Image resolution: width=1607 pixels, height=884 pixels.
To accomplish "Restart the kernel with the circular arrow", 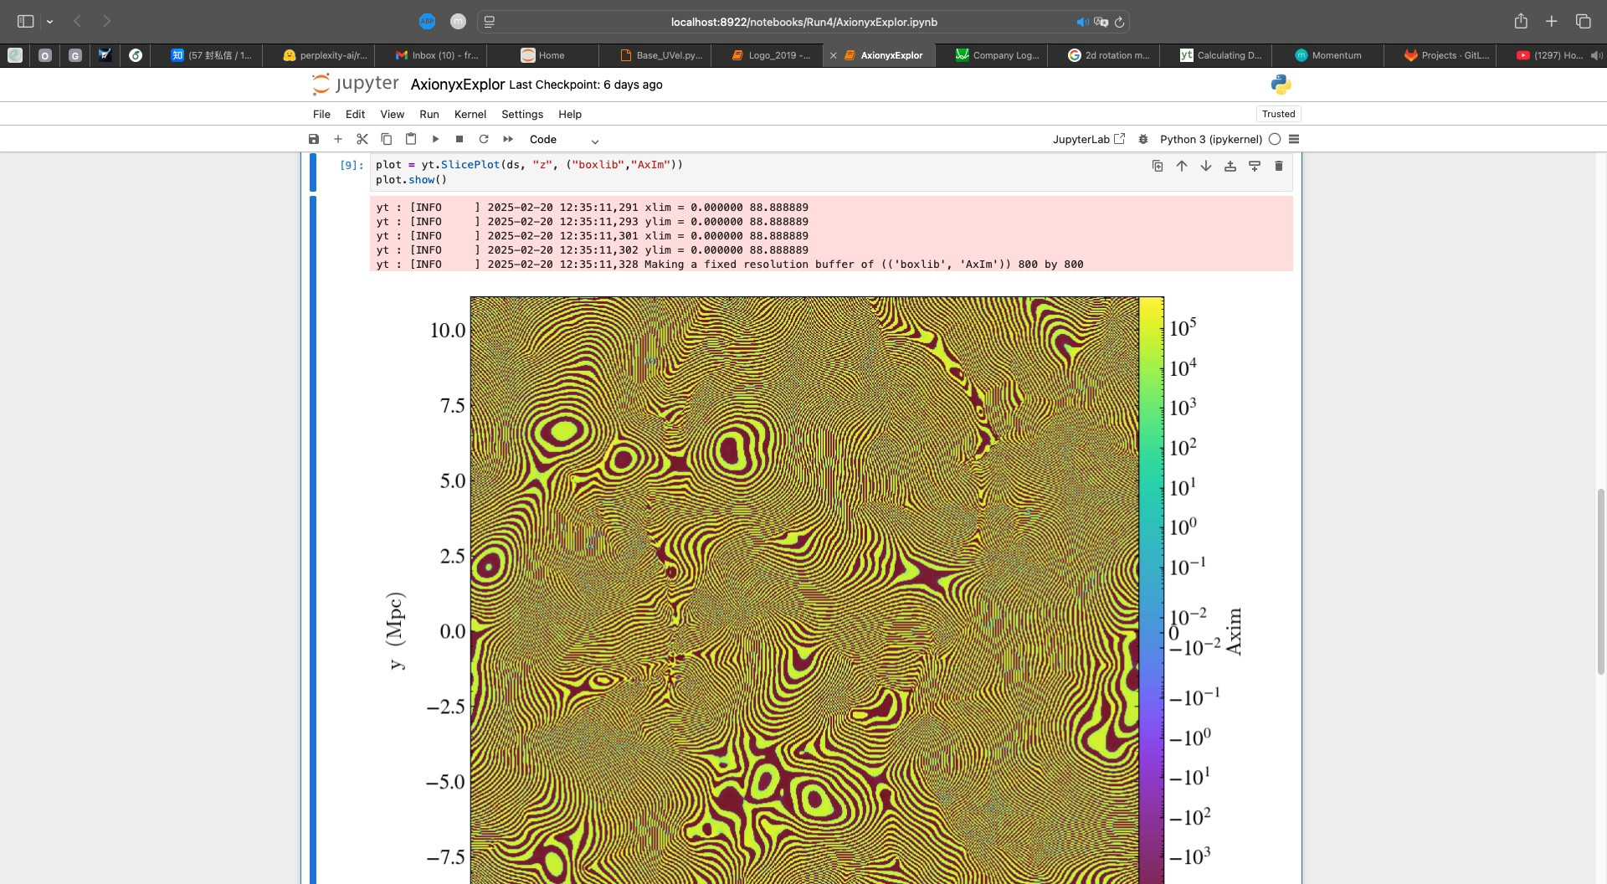I will (x=484, y=139).
